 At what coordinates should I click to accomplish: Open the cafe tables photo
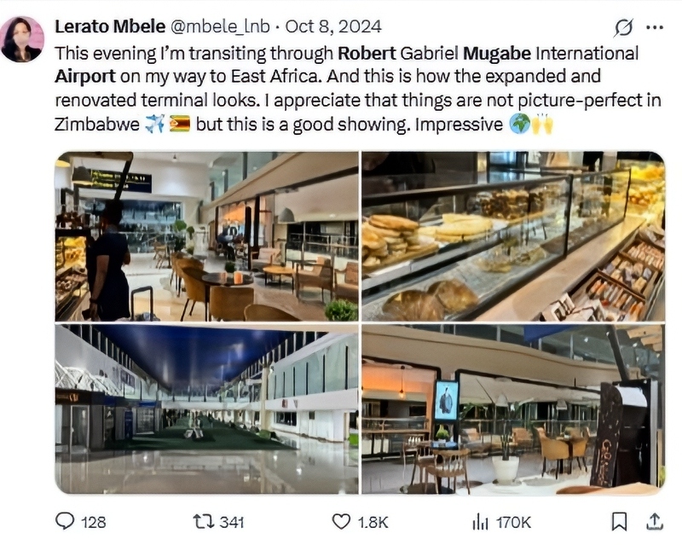513,409
